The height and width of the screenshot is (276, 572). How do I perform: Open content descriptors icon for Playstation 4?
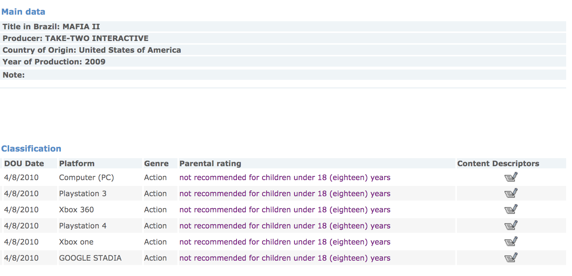(x=511, y=226)
